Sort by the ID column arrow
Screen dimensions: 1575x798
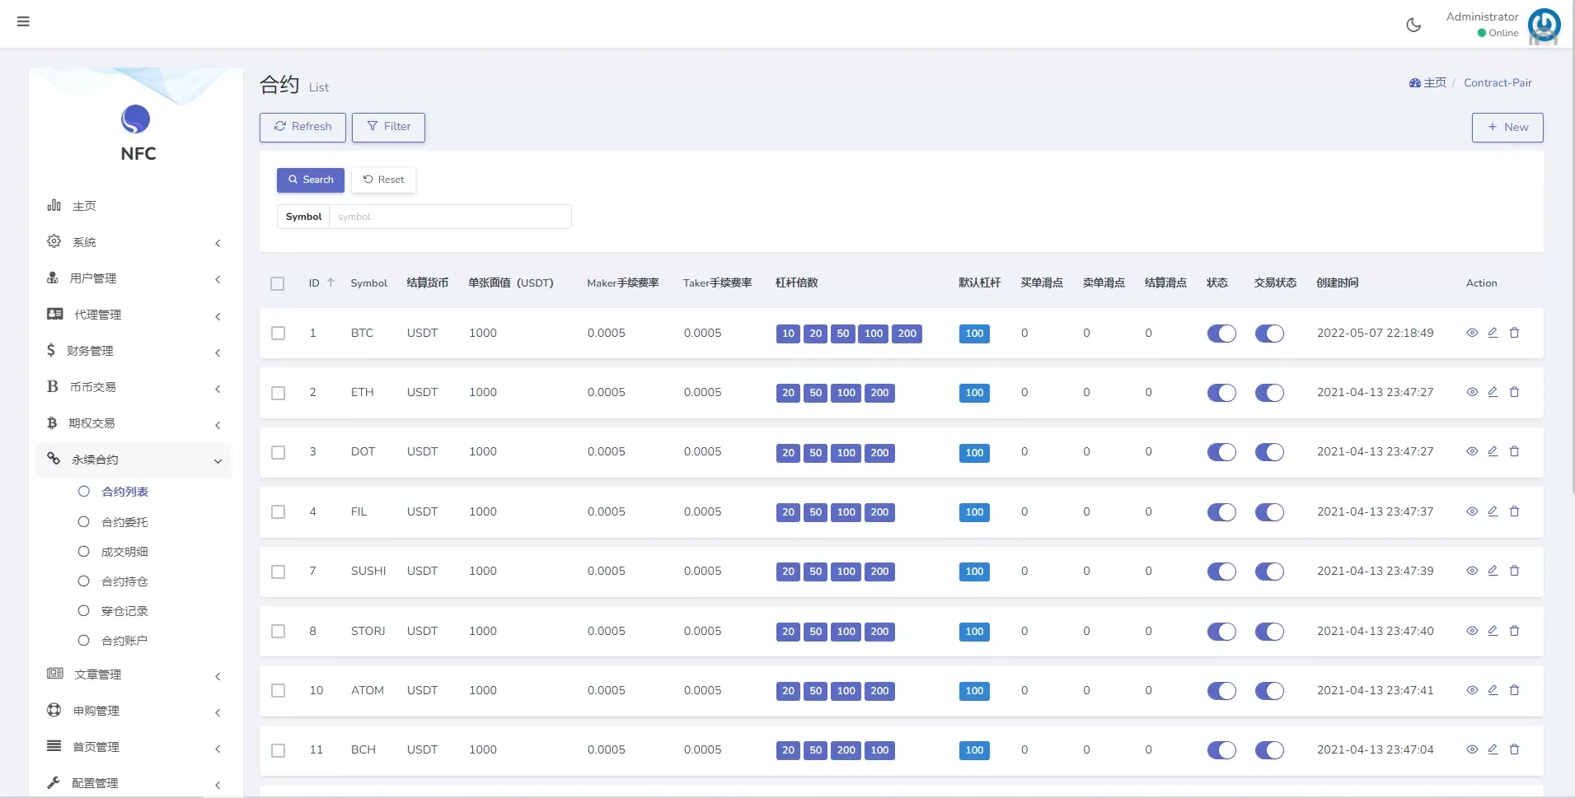click(330, 282)
